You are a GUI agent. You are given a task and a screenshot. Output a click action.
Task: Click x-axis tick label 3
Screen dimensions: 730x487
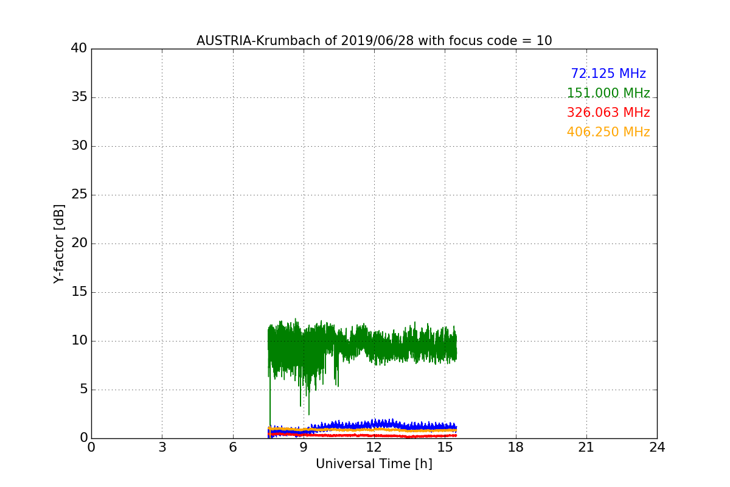162,447
